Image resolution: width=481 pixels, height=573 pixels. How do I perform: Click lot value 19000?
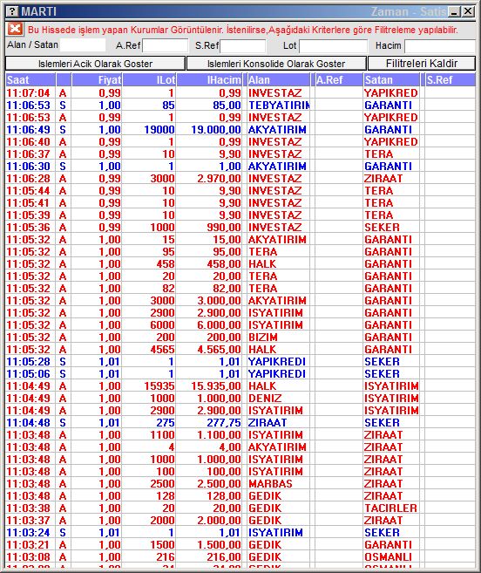point(159,130)
